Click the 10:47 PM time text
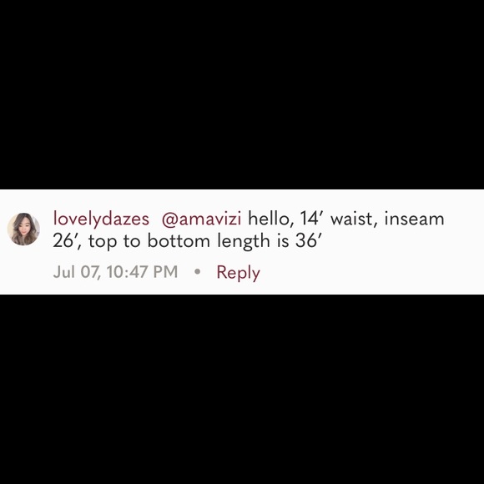 coord(143,272)
